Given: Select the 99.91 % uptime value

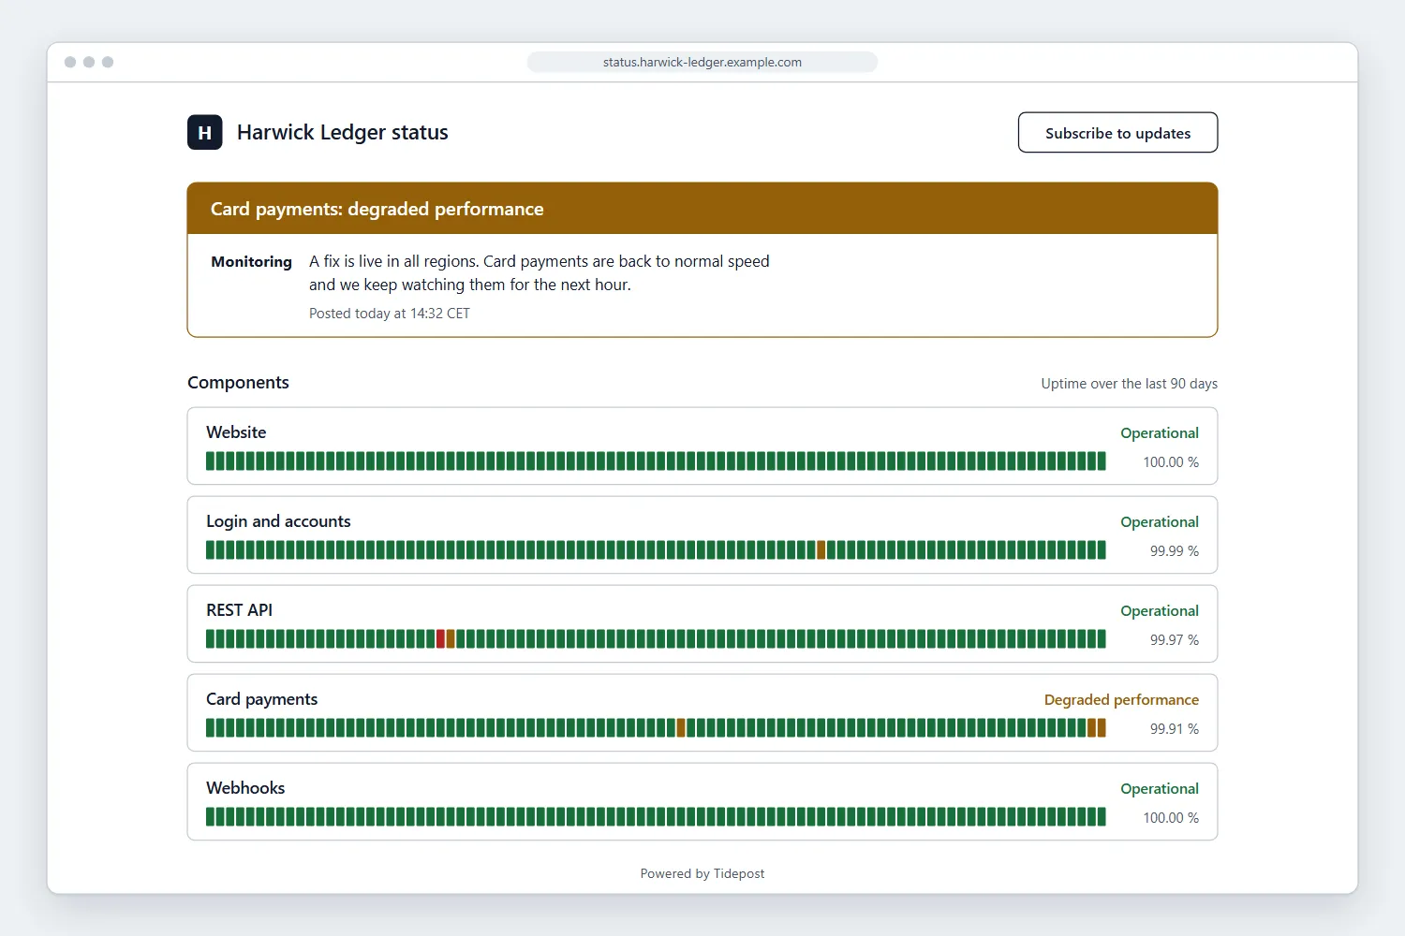Looking at the screenshot, I should coord(1175,729).
